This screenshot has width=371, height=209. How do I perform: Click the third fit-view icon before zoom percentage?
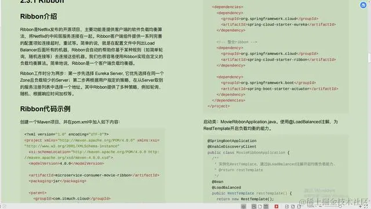click(299, 207)
